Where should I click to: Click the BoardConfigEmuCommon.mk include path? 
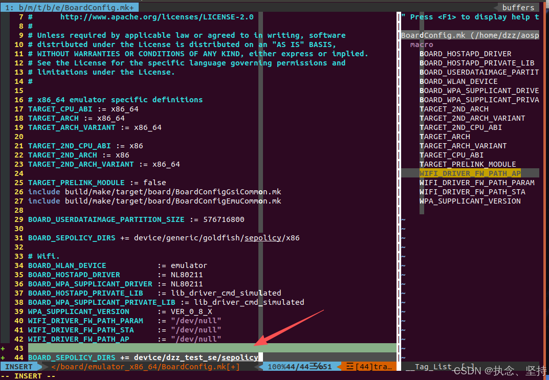tap(173, 201)
